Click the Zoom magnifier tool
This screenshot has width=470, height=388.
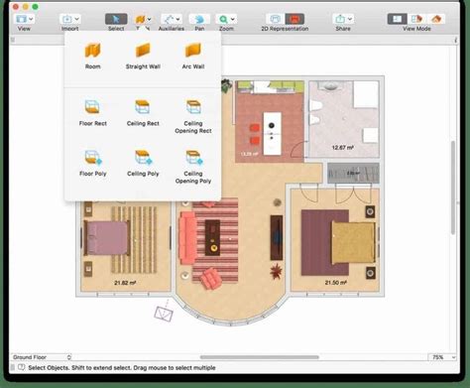pos(223,19)
